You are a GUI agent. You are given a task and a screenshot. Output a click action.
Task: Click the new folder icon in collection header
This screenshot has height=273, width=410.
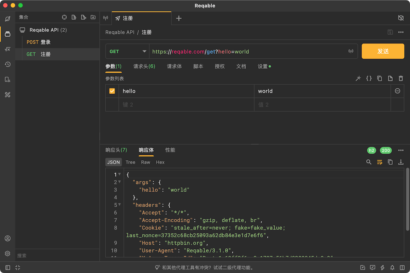tap(93, 17)
